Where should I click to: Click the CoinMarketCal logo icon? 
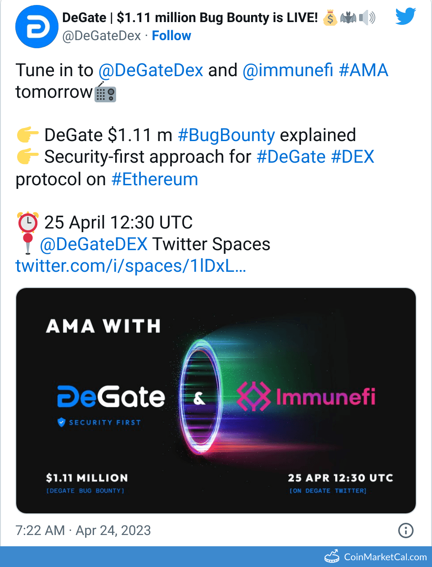[332, 557]
